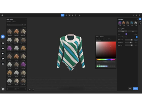This screenshot has height=107, width=142.
Task: Click the Width slider handle
Action: [132, 40]
